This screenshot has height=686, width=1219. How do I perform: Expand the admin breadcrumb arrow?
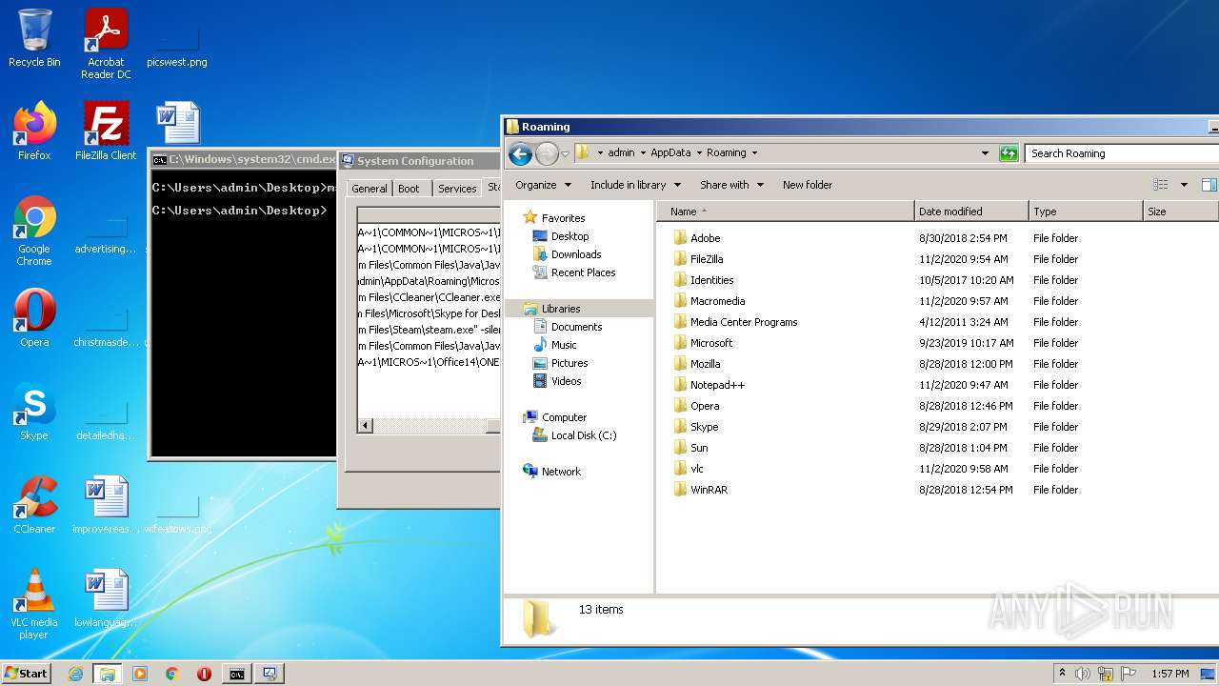pyautogui.click(x=642, y=153)
